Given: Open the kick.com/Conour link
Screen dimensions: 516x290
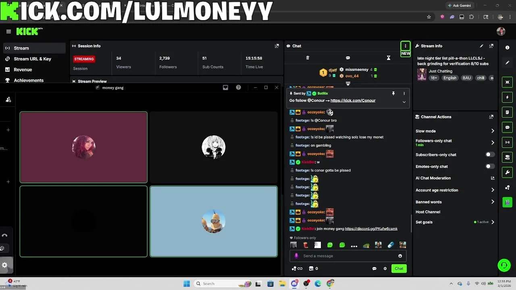Looking at the screenshot, I should pyautogui.click(x=353, y=100).
